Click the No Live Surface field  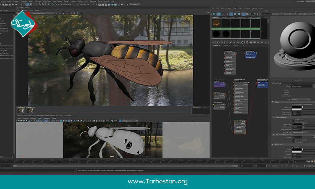tap(66, 4)
